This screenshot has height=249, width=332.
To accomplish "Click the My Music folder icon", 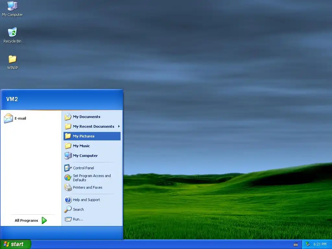I will point(68,146).
